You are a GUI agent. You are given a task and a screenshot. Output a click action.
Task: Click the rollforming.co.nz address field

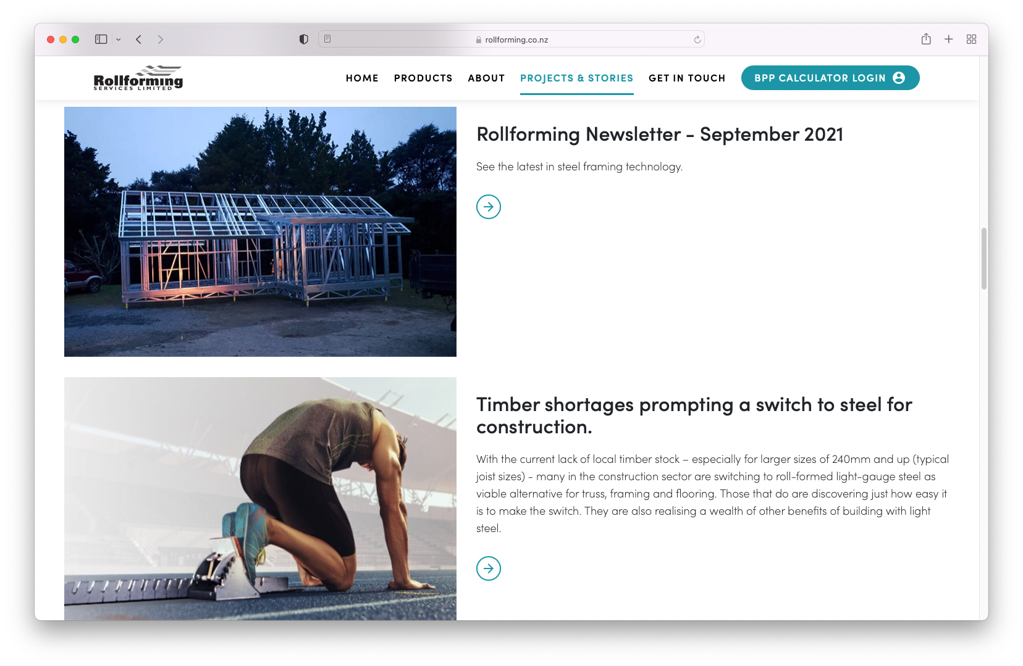pyautogui.click(x=511, y=40)
